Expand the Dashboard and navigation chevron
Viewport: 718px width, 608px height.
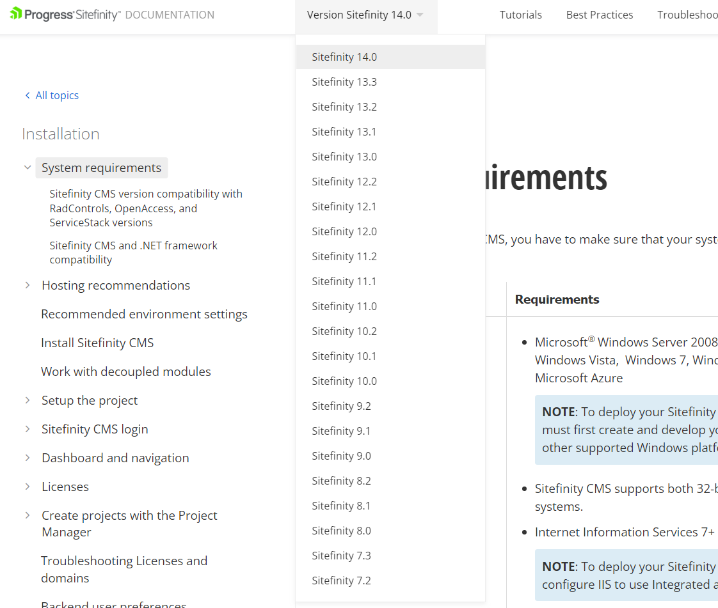(28, 458)
